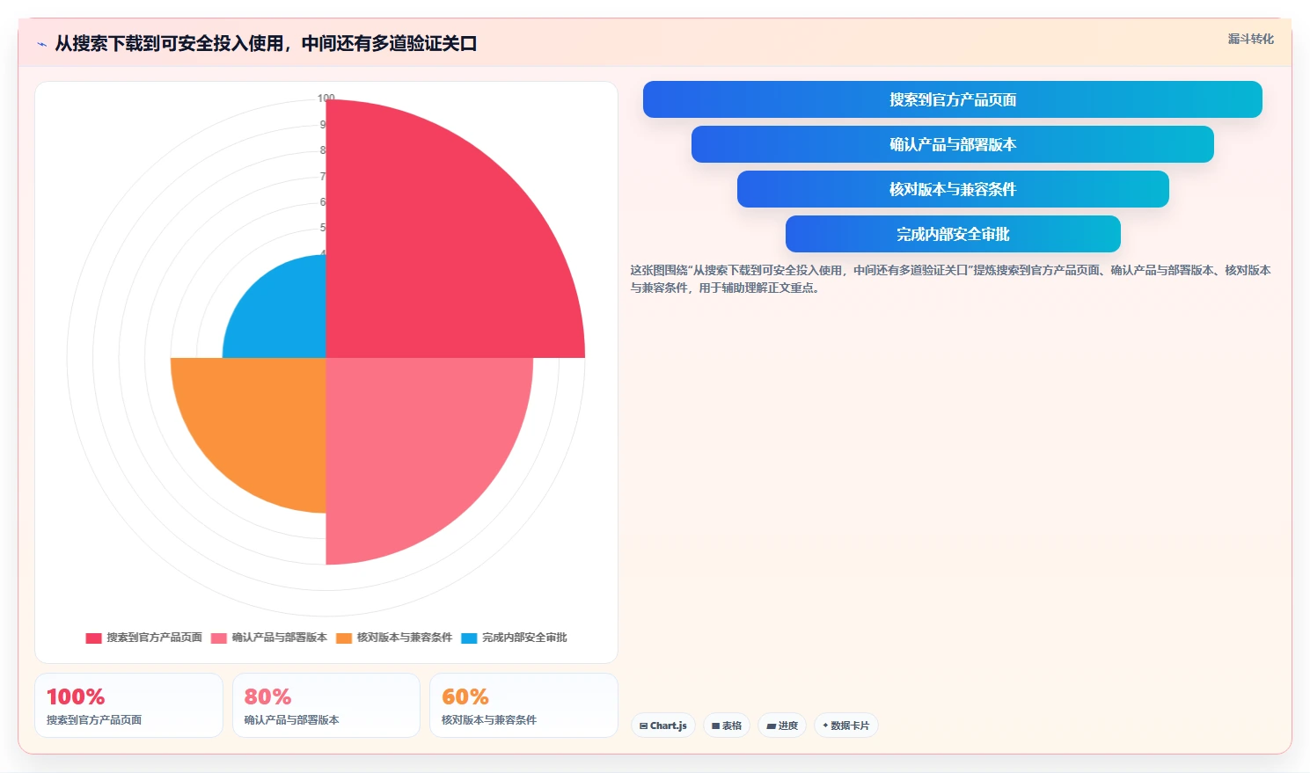This screenshot has width=1310, height=773.
Task: Toggle the orange 核对版本与兼容条件 legend swatch
Action: pyautogui.click(x=344, y=638)
